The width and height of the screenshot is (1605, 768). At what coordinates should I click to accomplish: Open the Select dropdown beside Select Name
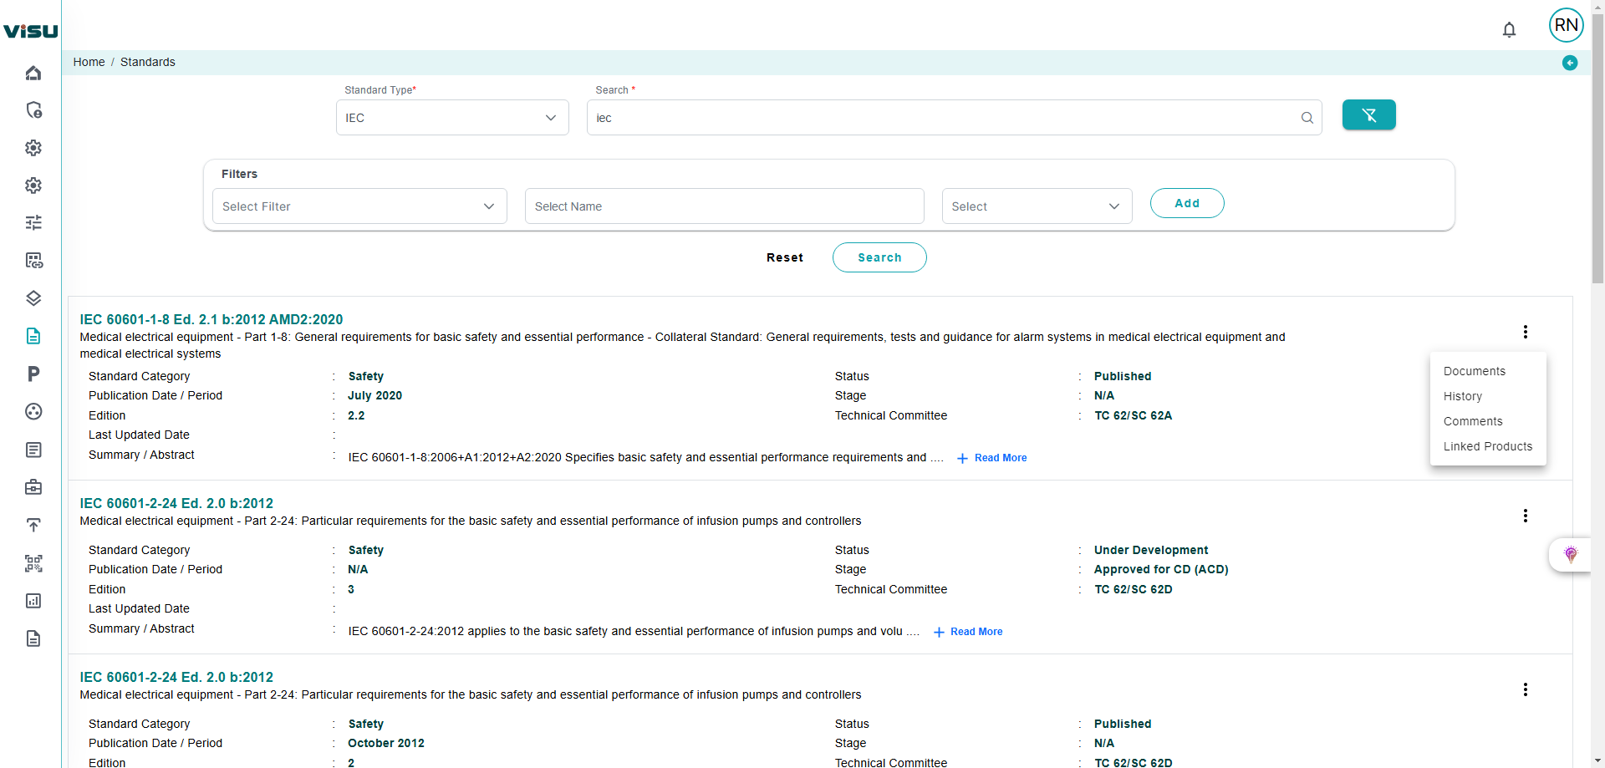(1036, 206)
